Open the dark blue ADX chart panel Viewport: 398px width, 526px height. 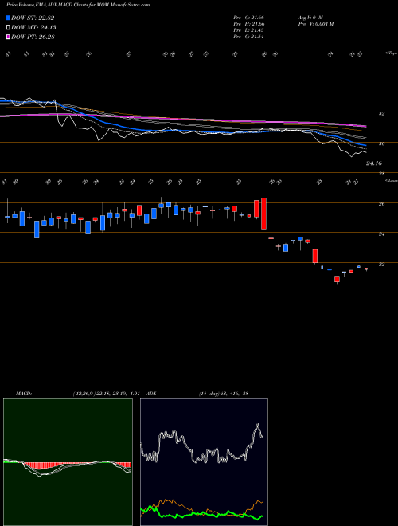coord(204,462)
